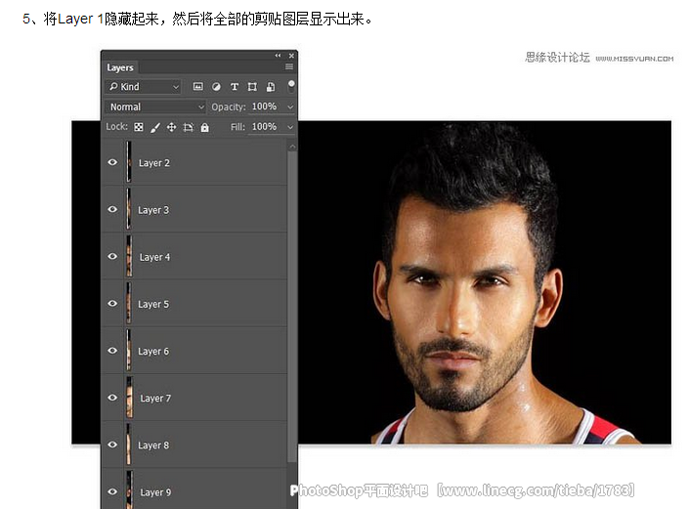Select Layer 8 thumbnail
The height and width of the screenshot is (509, 689).
[129, 444]
